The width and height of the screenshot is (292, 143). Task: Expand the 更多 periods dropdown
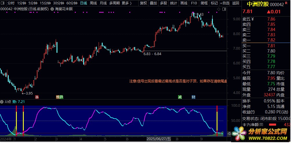click(126, 3)
